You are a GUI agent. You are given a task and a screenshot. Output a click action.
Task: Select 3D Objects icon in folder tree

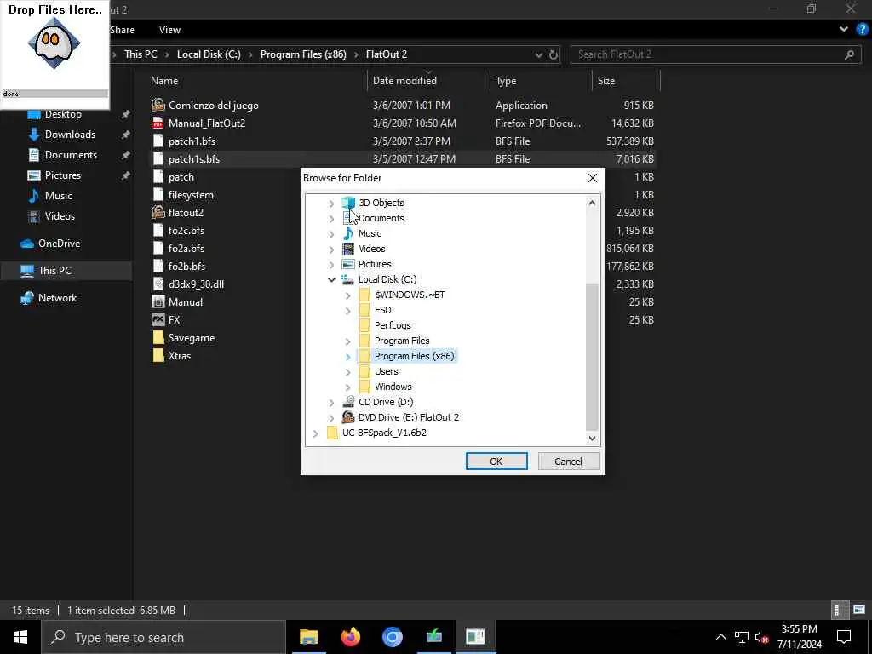[348, 203]
